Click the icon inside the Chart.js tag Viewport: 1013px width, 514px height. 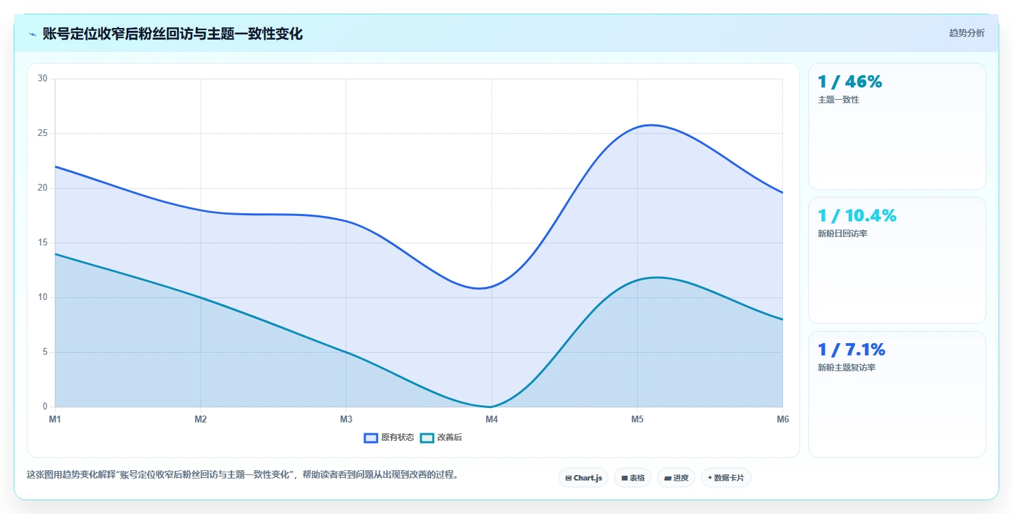(x=569, y=478)
